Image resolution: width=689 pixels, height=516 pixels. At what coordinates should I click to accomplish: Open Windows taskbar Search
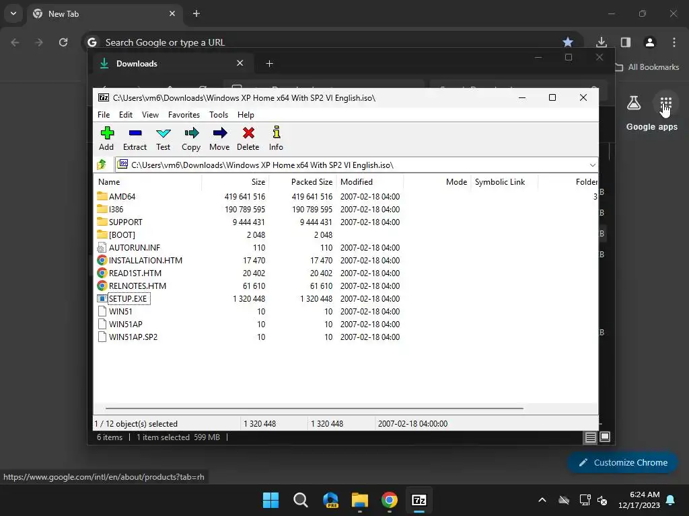point(301,500)
